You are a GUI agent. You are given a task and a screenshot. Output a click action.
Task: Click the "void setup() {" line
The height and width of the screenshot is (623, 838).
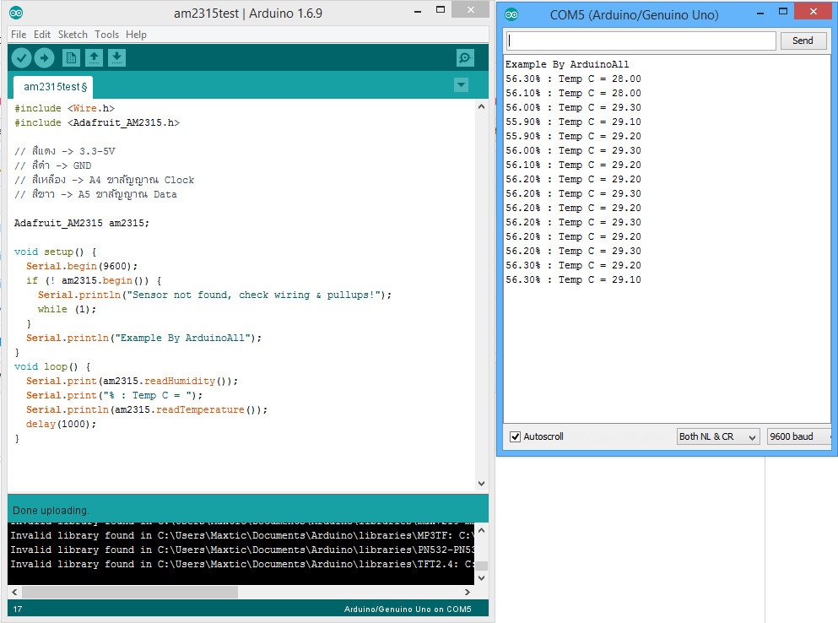56,252
